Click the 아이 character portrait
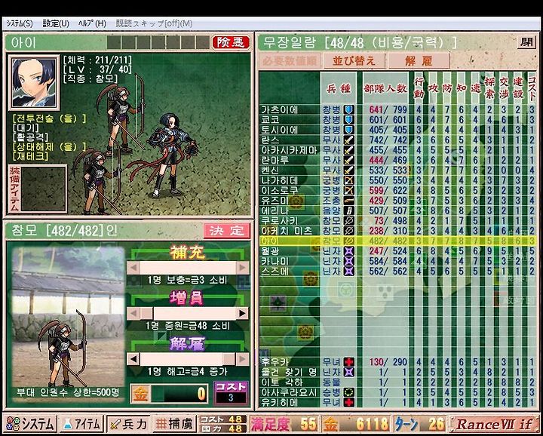This screenshot has width=543, height=436. click(x=34, y=83)
